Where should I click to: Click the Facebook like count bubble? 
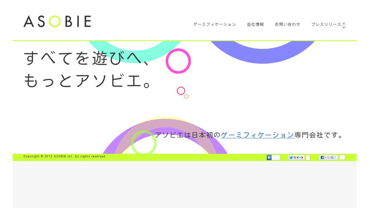coord(342,158)
